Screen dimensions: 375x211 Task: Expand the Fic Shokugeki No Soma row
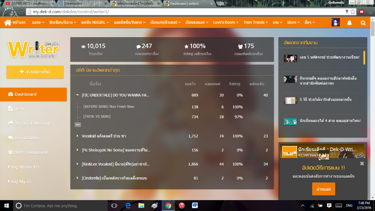pyautogui.click(x=77, y=150)
